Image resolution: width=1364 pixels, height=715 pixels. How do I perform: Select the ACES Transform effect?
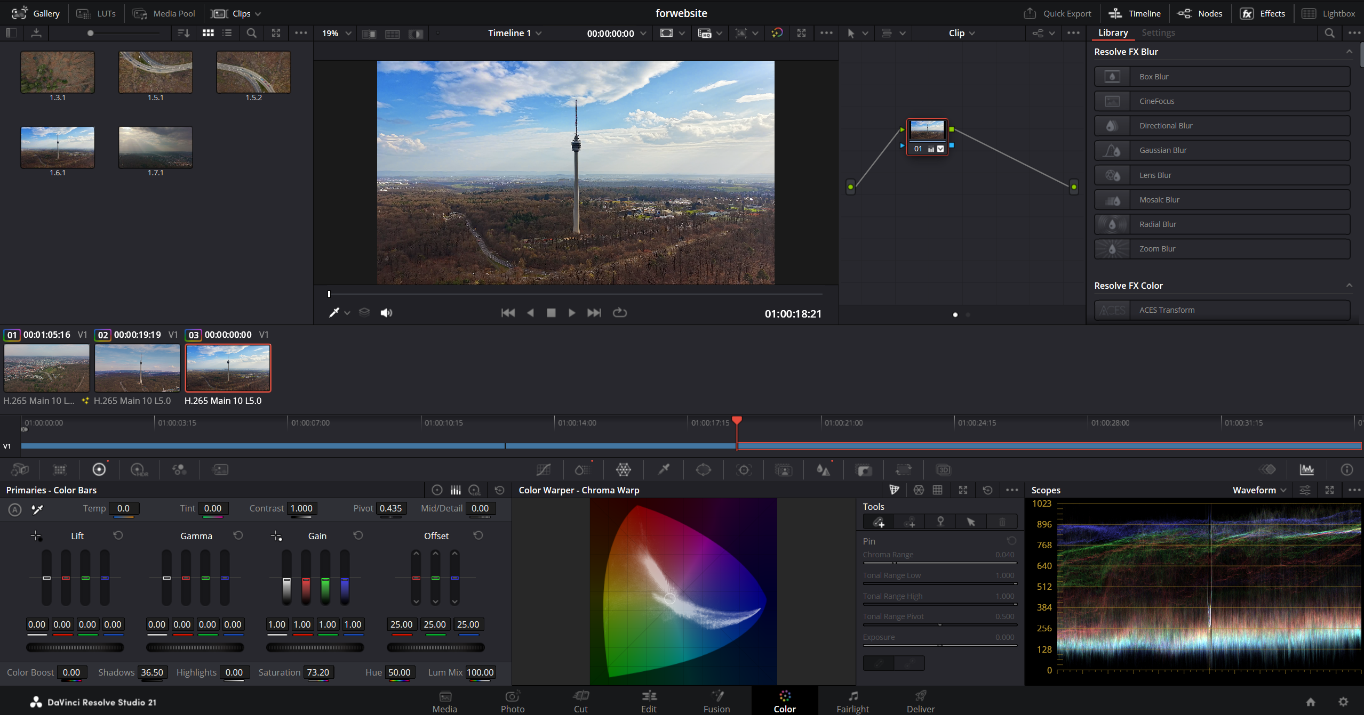pos(1222,310)
